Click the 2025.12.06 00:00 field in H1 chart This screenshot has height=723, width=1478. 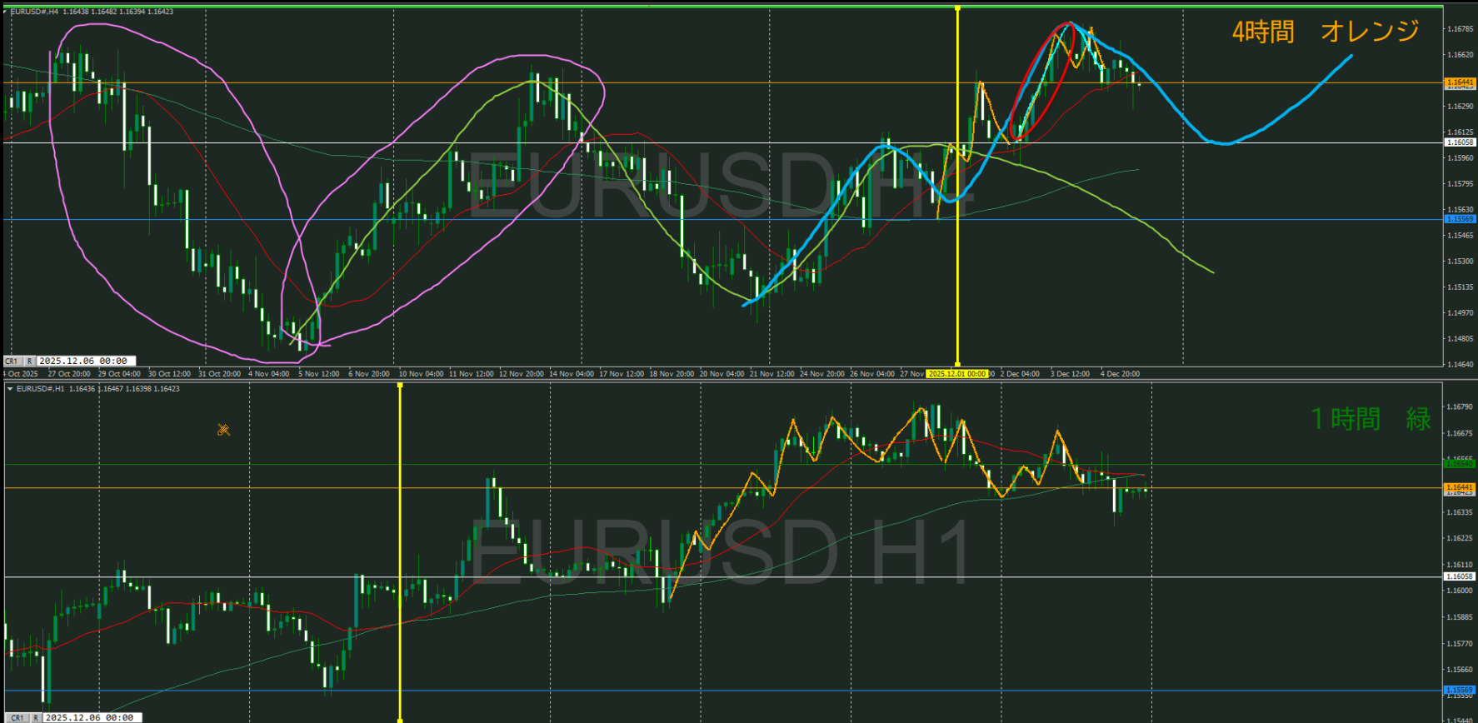(x=89, y=717)
